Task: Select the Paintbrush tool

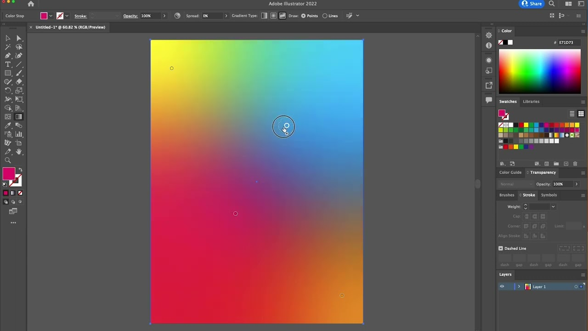Action: click(x=19, y=72)
